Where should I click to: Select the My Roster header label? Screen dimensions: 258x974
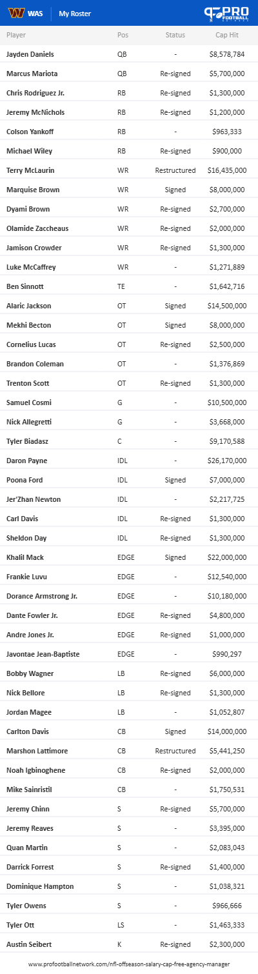tap(75, 14)
